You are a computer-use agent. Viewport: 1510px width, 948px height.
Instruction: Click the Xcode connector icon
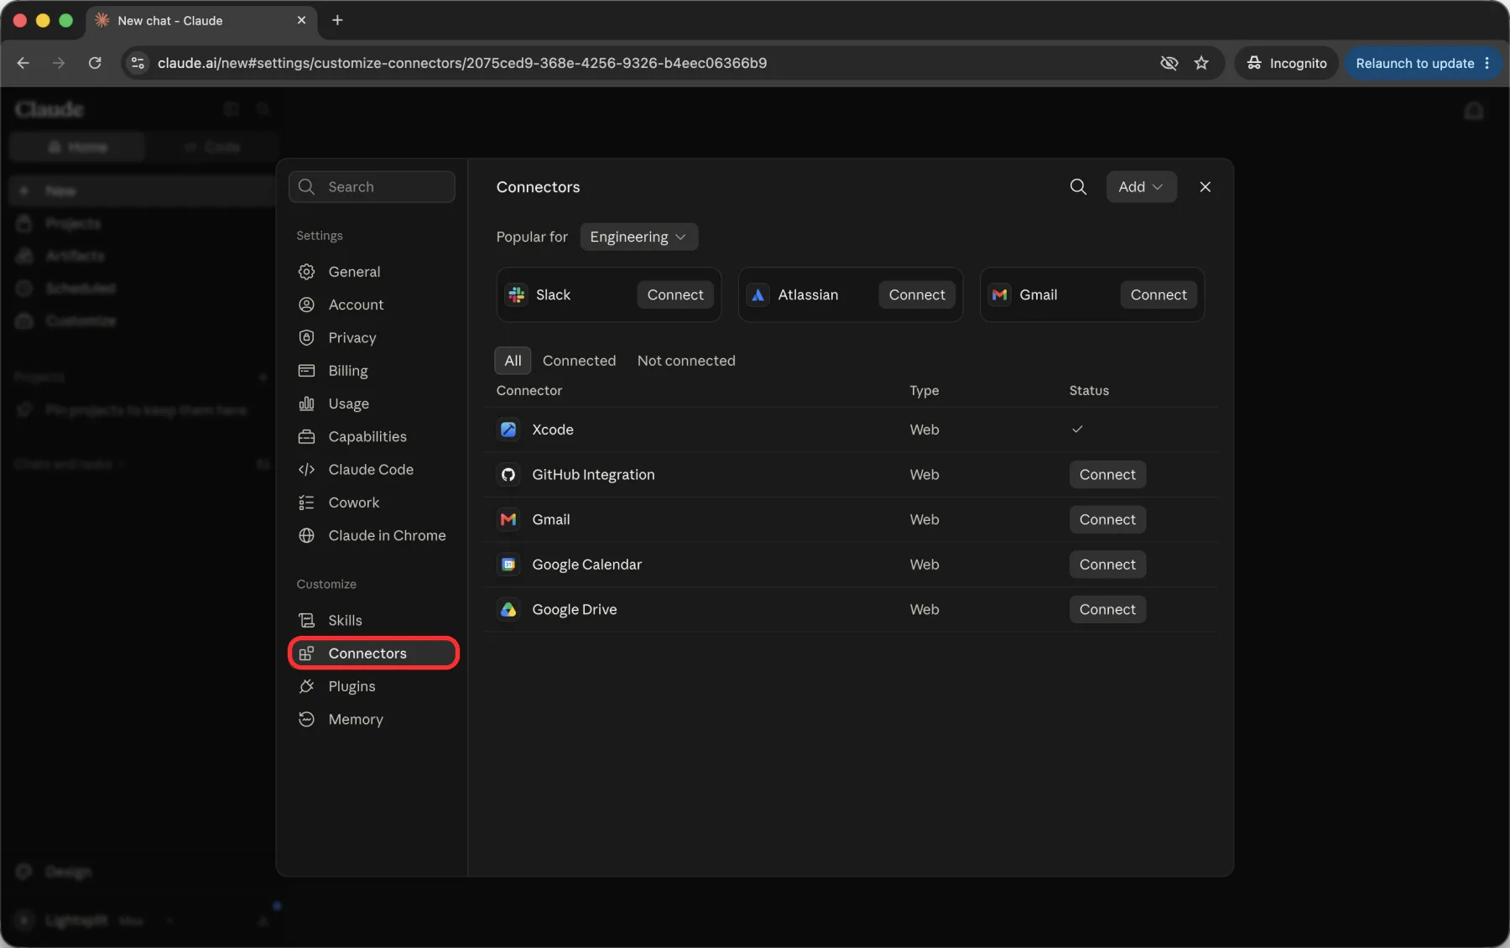coord(508,430)
